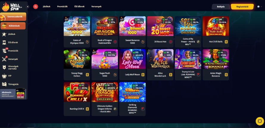This screenshot has height=128, width=265.
Task: Click provider icon beside Hot Chilli Bells
Action: [226, 42]
